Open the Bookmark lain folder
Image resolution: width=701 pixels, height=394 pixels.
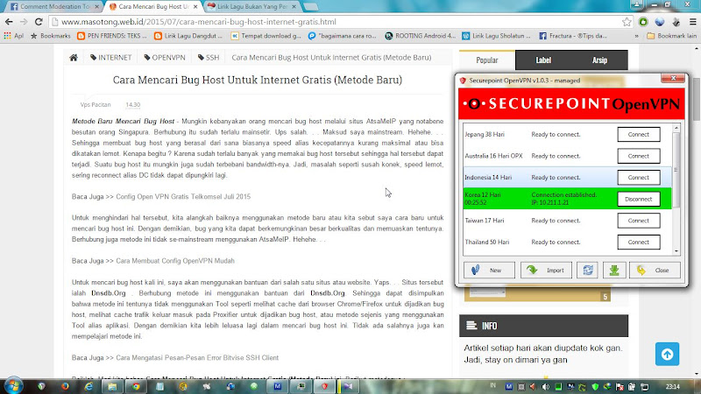(x=671, y=36)
